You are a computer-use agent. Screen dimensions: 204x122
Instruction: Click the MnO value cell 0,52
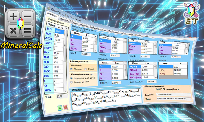click(58, 58)
